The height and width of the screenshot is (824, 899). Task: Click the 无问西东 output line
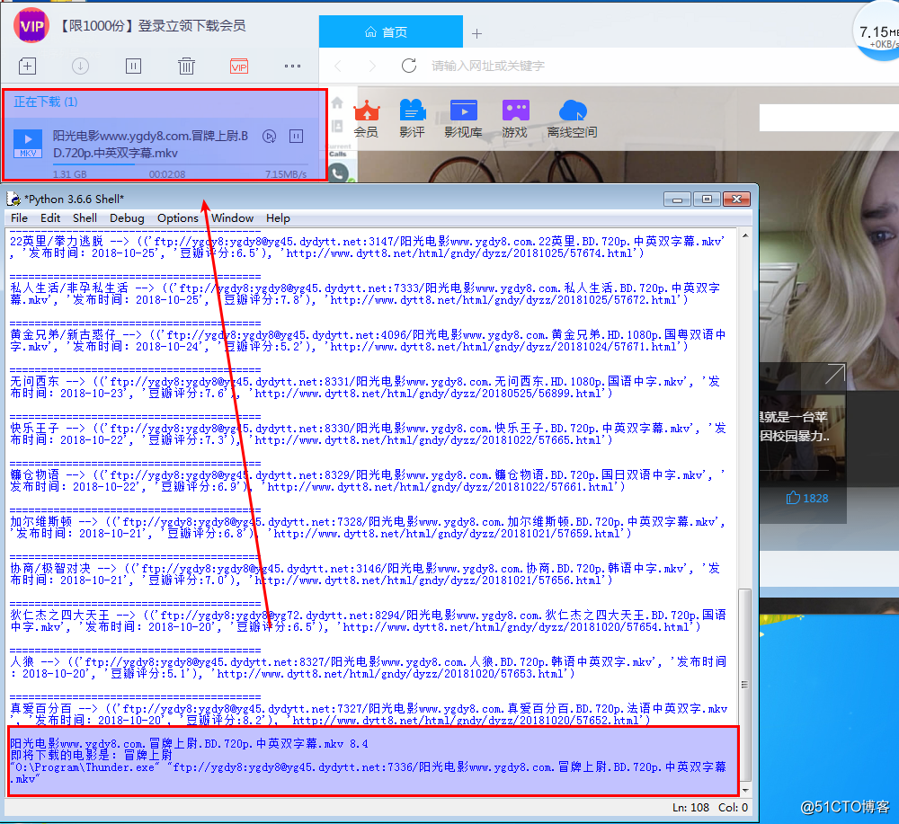(365, 387)
